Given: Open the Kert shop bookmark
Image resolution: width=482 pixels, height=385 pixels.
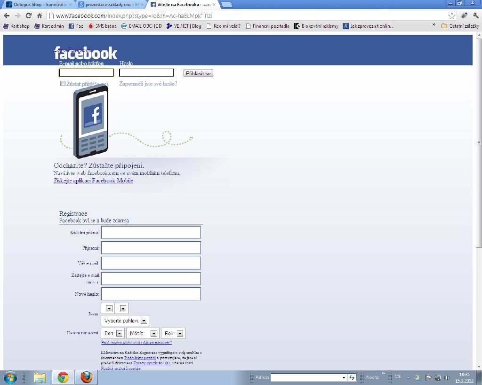Looking at the screenshot, I should point(16,26).
